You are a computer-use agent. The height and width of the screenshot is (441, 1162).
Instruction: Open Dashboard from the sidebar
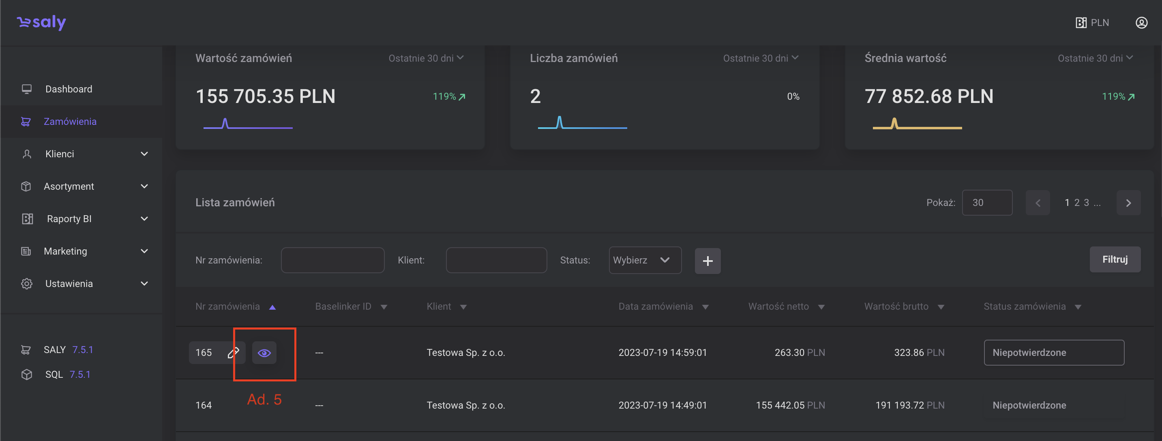point(69,89)
